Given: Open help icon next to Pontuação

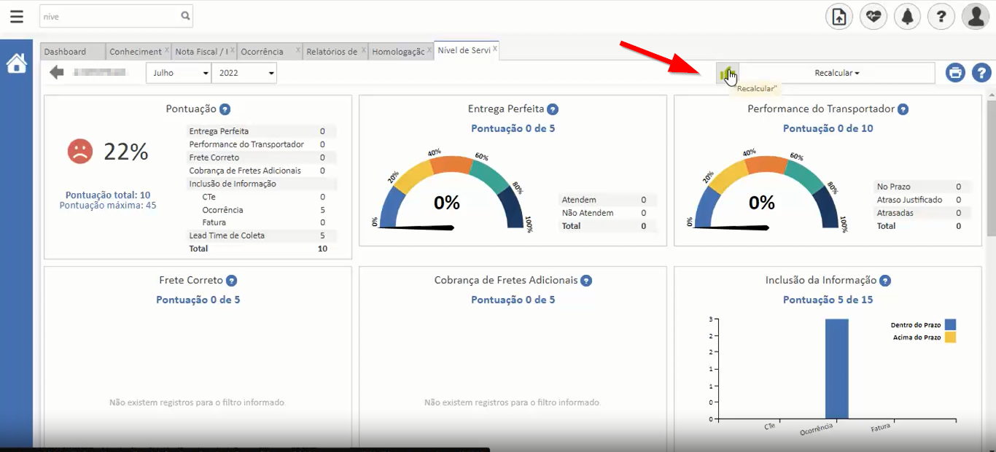Looking at the screenshot, I should click(x=225, y=109).
